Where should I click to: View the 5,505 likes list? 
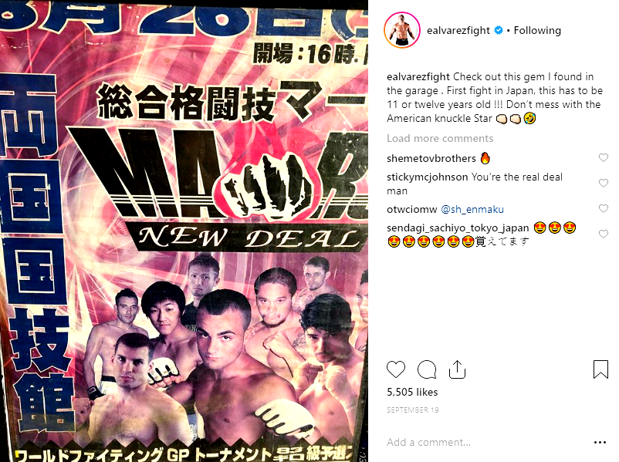tap(412, 392)
